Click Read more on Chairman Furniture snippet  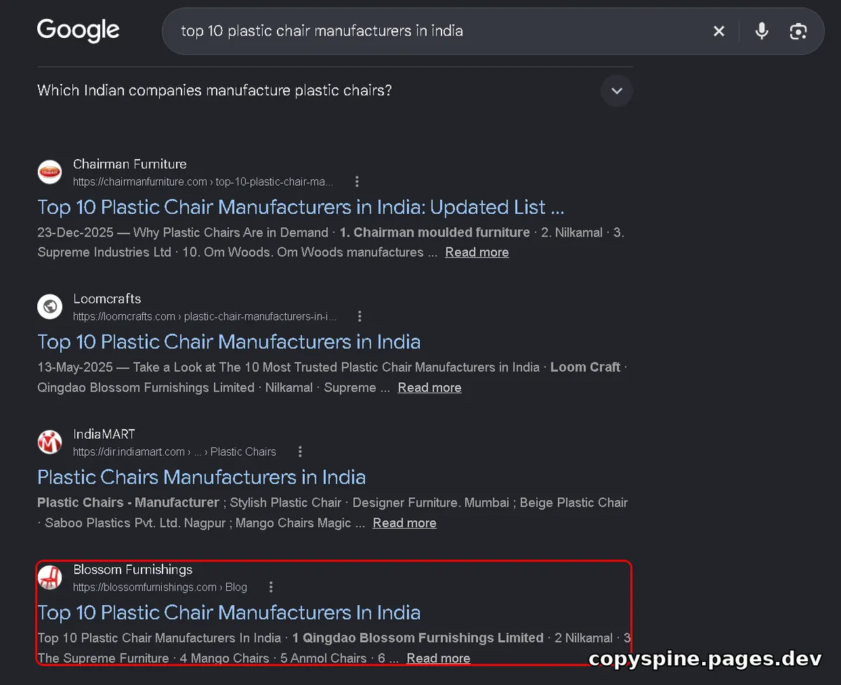[x=477, y=252]
